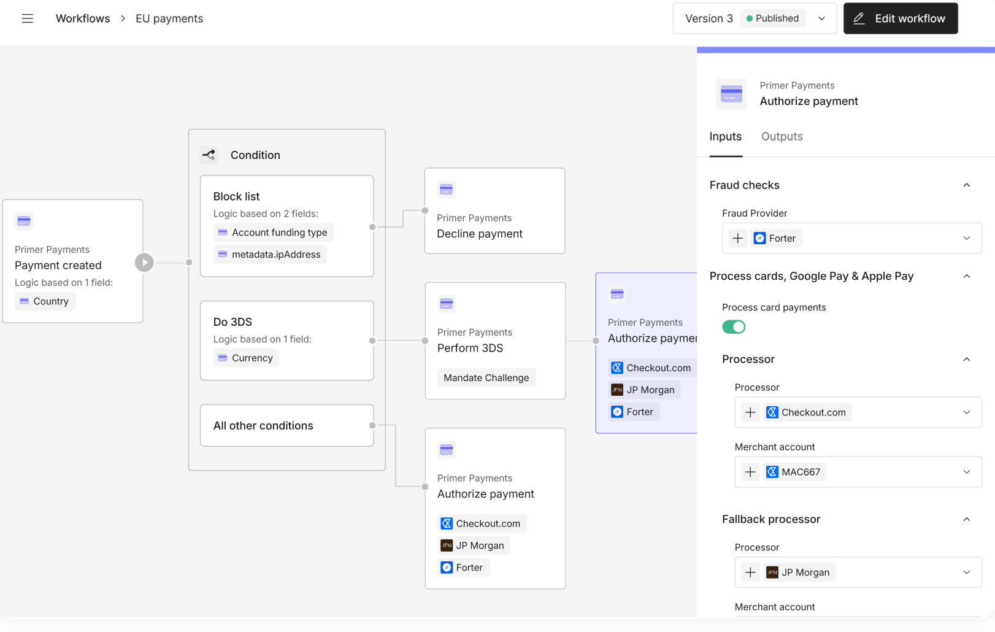Click the EU payments breadcrumb
This screenshot has width=995, height=632.
pos(169,18)
